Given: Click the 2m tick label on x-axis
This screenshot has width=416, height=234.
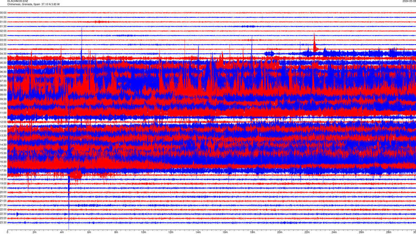Looking at the screenshot, I should [35, 232].
